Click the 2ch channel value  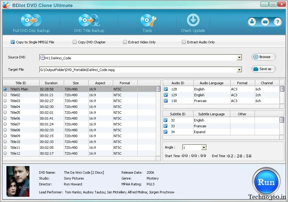click(258, 95)
